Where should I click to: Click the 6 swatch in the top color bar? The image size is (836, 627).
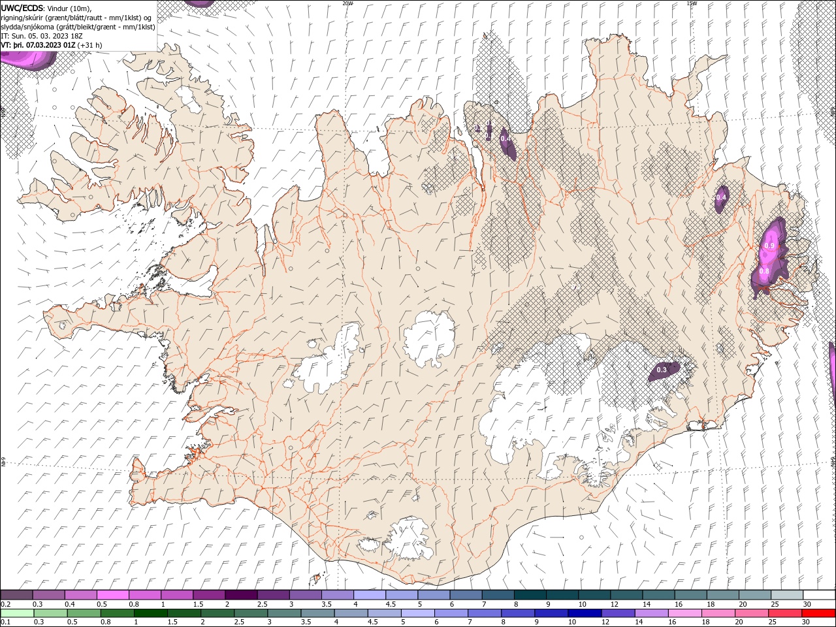(466, 595)
